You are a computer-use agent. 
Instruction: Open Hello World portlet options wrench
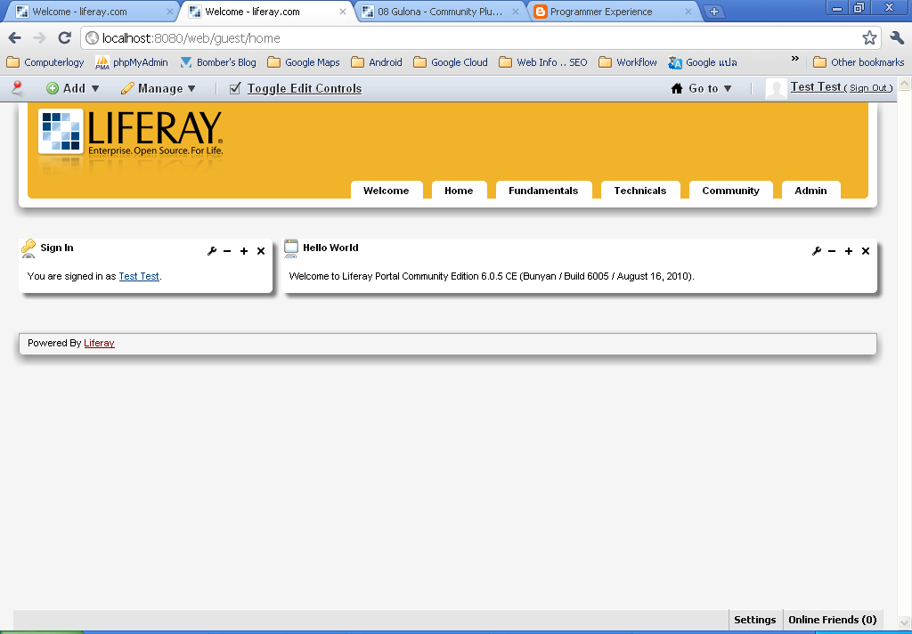click(x=817, y=251)
